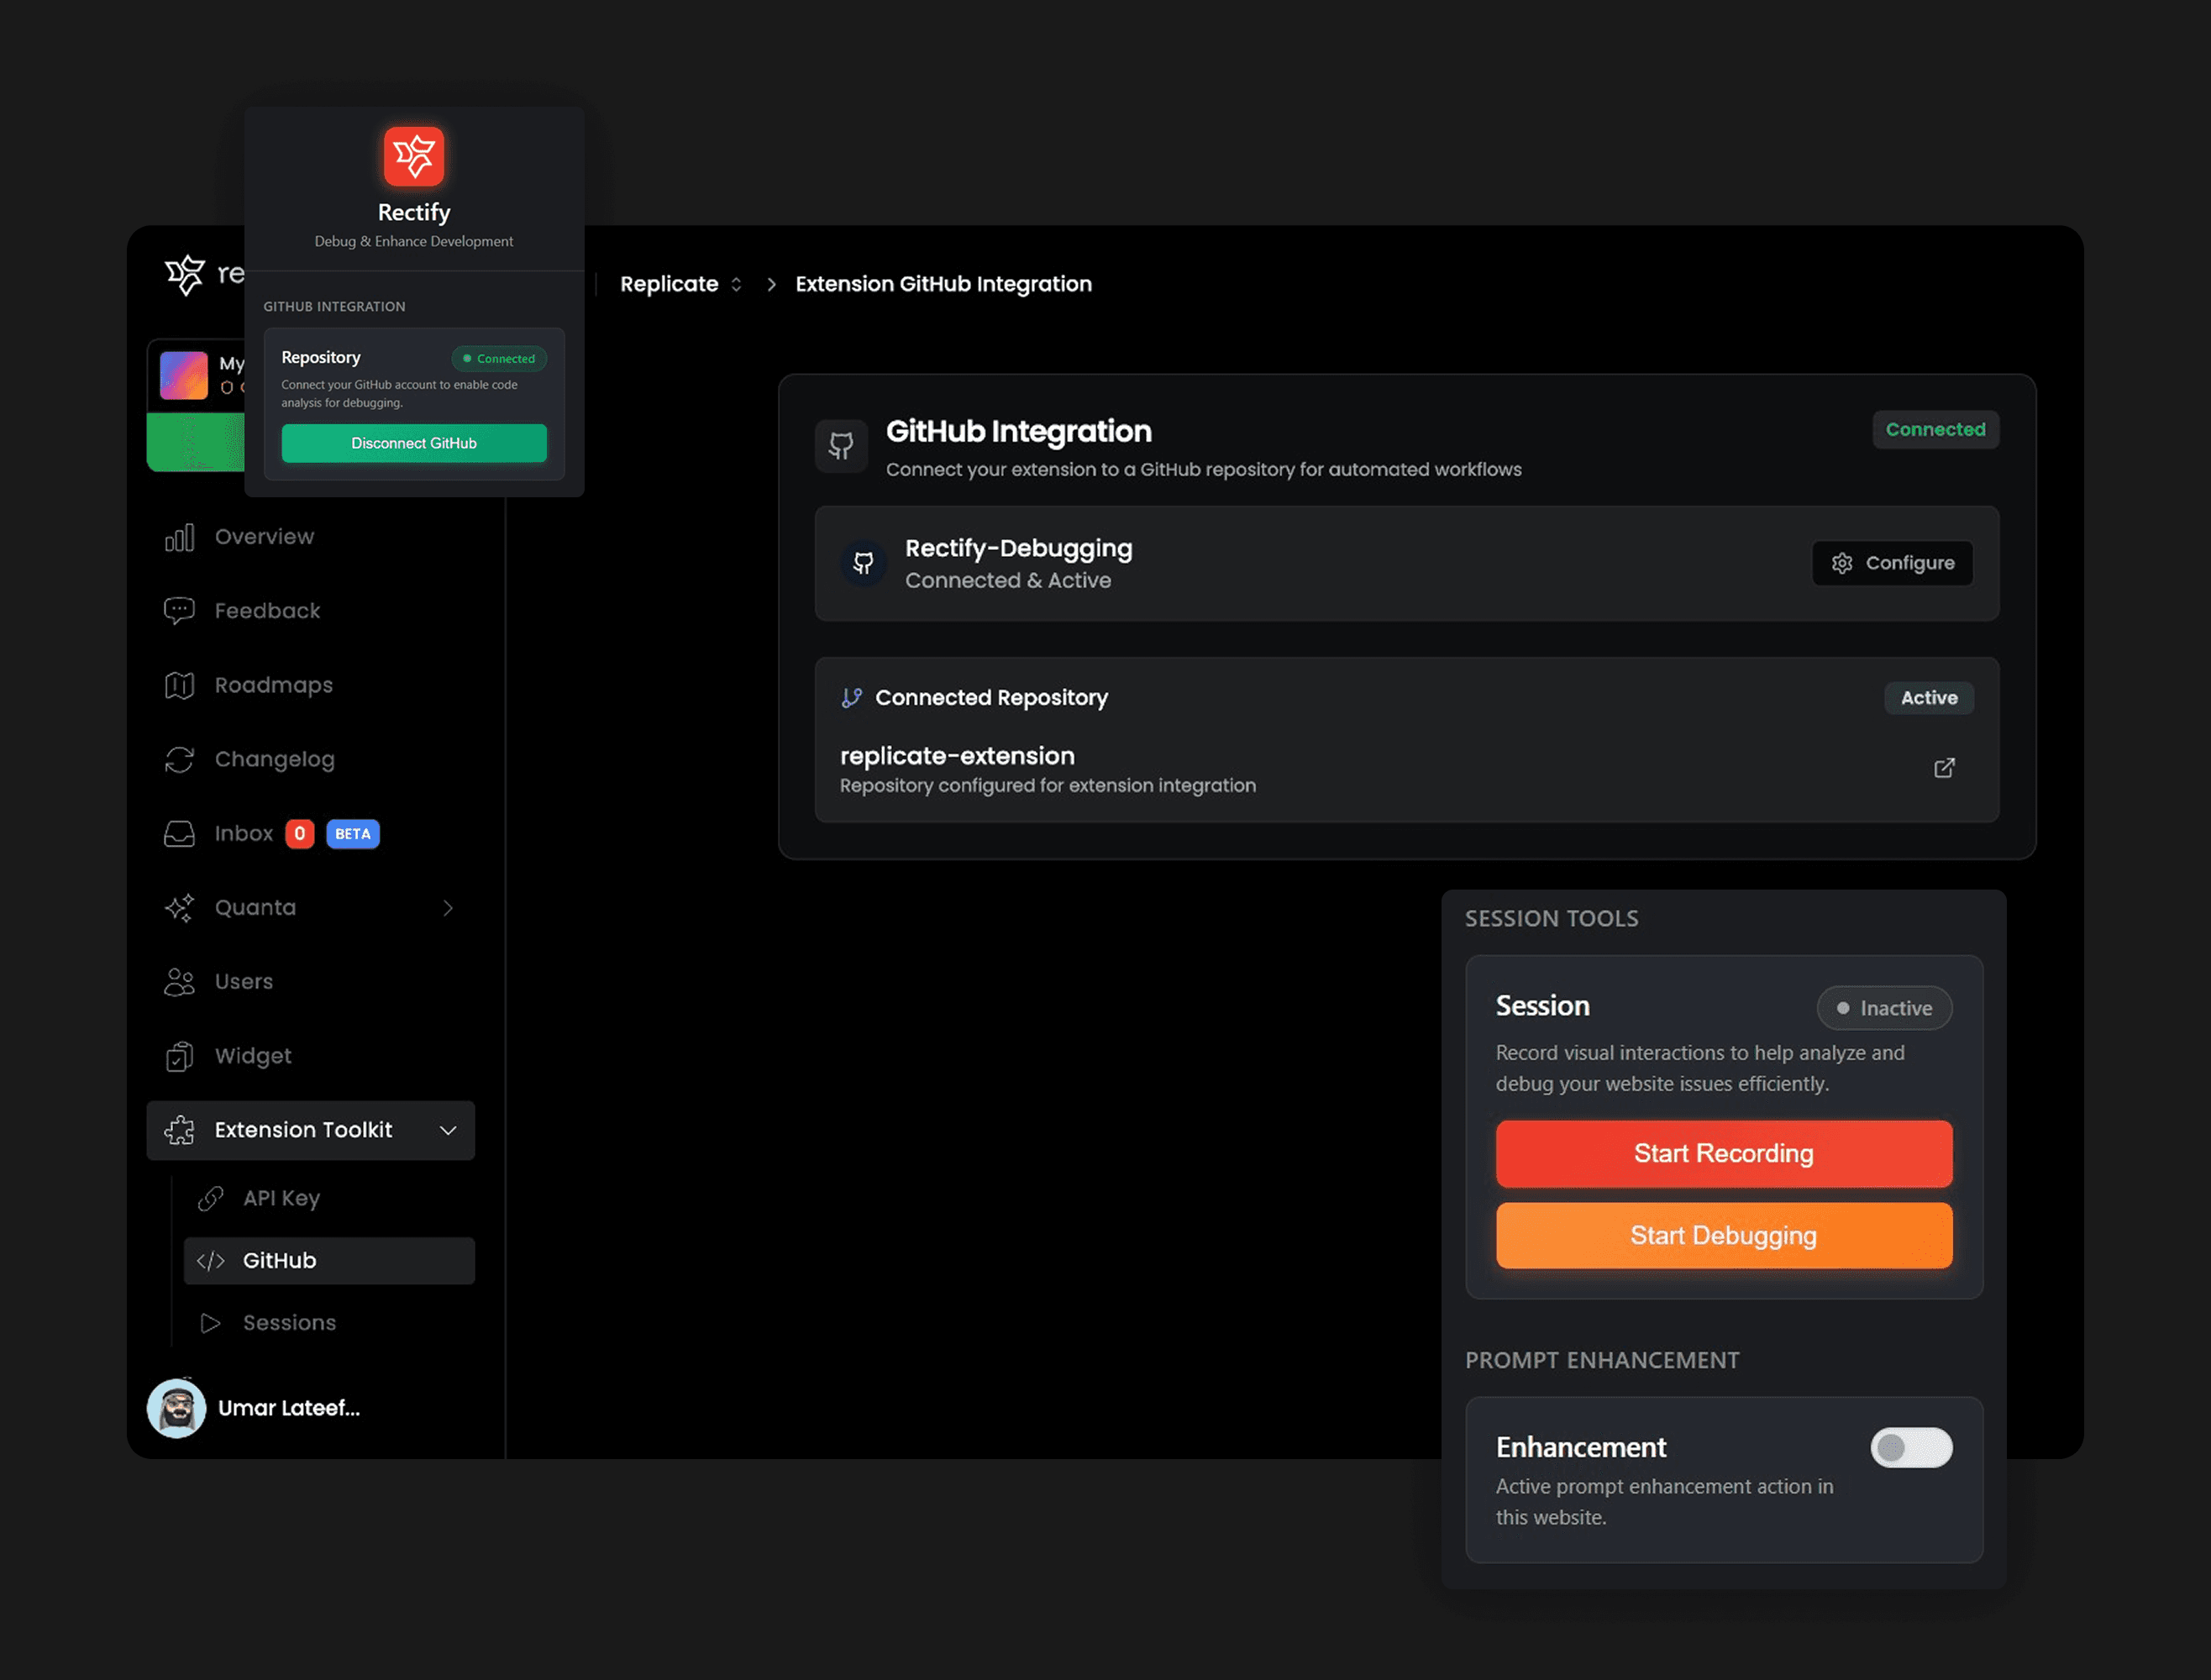Click the Active repository status badge
The height and width of the screenshot is (1680, 2211).
[1929, 698]
